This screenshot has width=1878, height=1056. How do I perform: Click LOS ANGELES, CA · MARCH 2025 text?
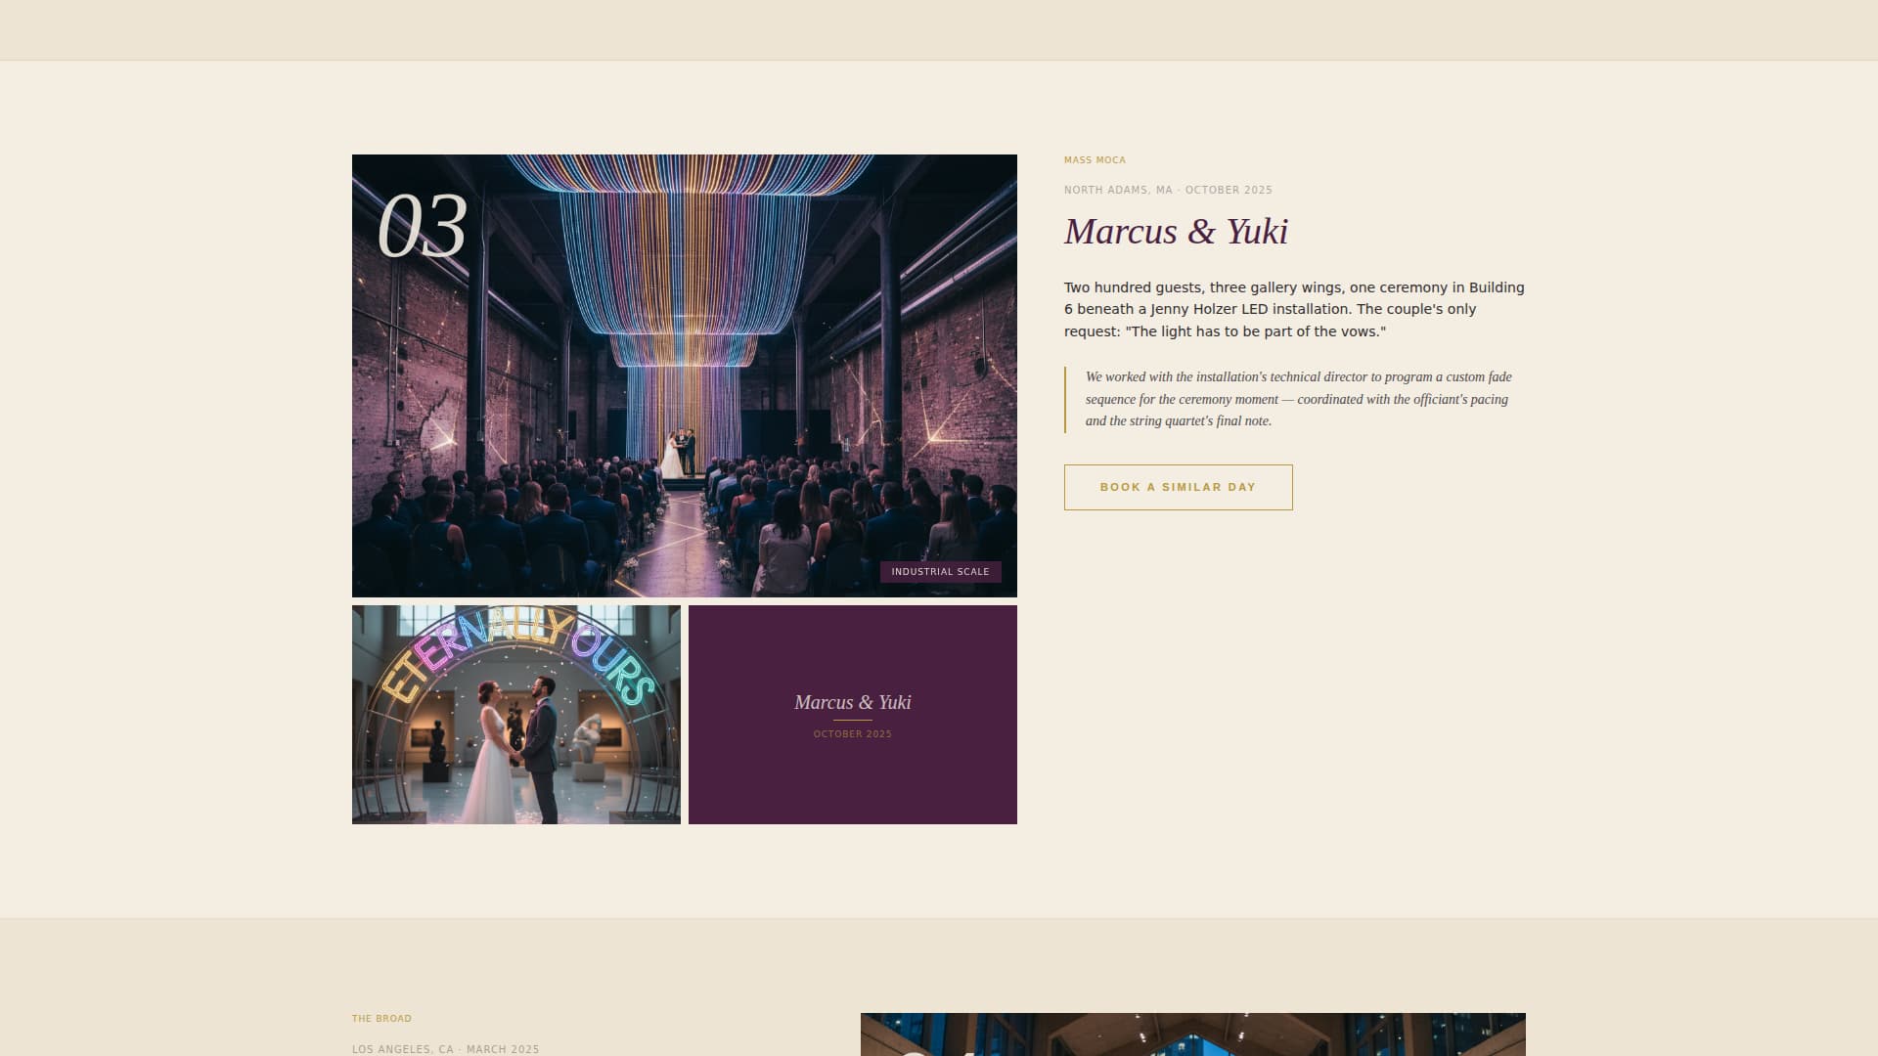coord(445,1048)
